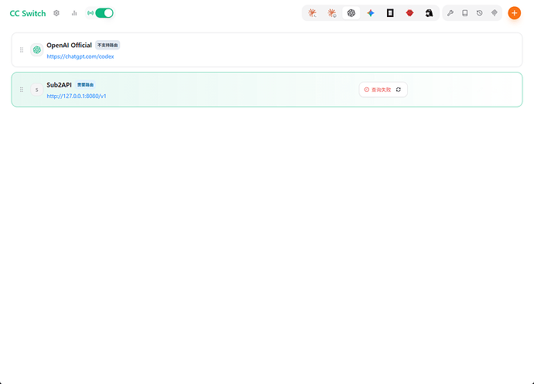Open the usage statistics bar chart icon
This screenshot has width=534, height=384.
pos(74,13)
